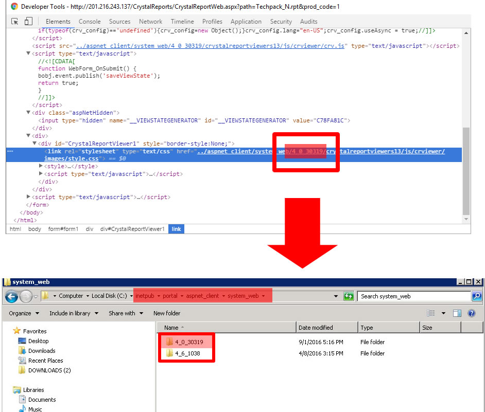
Task: Click the change view icon in Explorer
Action: [431, 313]
